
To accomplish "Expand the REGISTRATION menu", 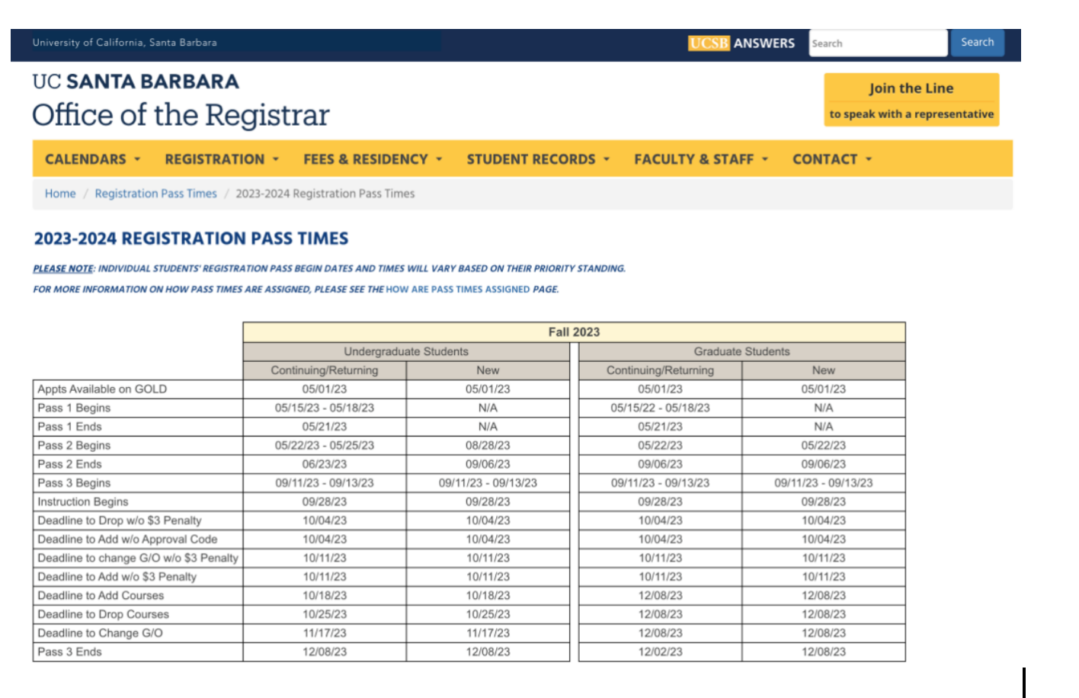I will 222,159.
